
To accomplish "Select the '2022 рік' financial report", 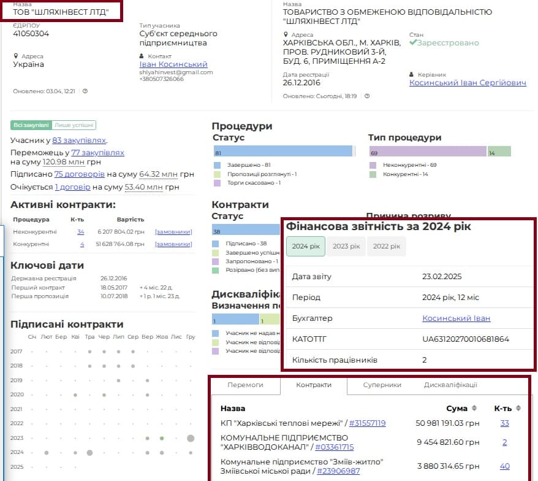I will tap(386, 246).
